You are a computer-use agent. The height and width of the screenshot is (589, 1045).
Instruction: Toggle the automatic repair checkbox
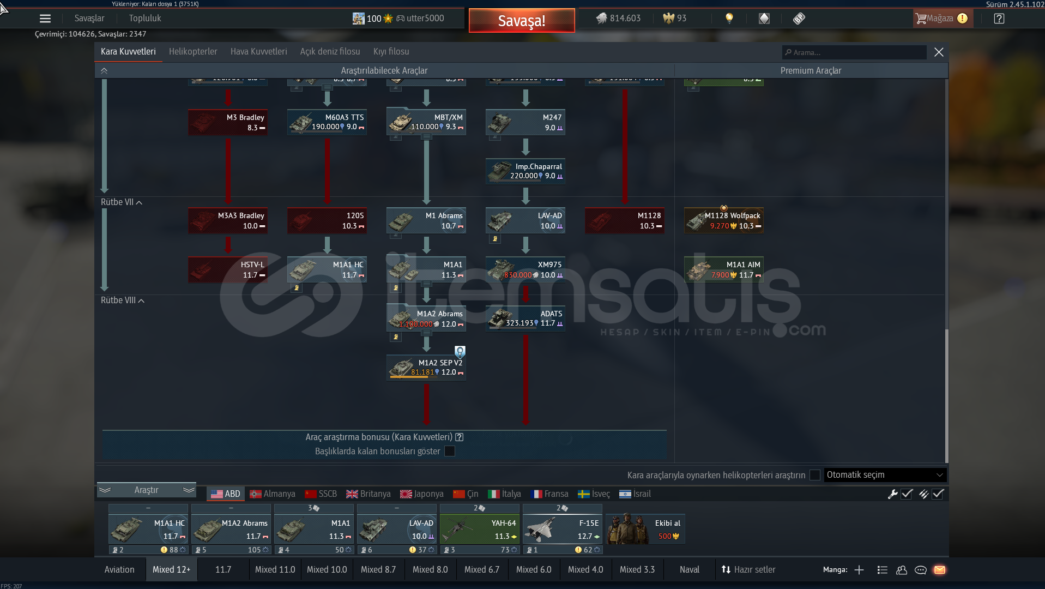tap(907, 494)
